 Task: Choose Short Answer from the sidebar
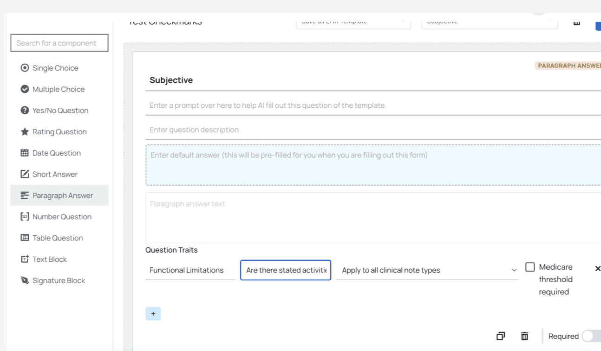pos(55,174)
